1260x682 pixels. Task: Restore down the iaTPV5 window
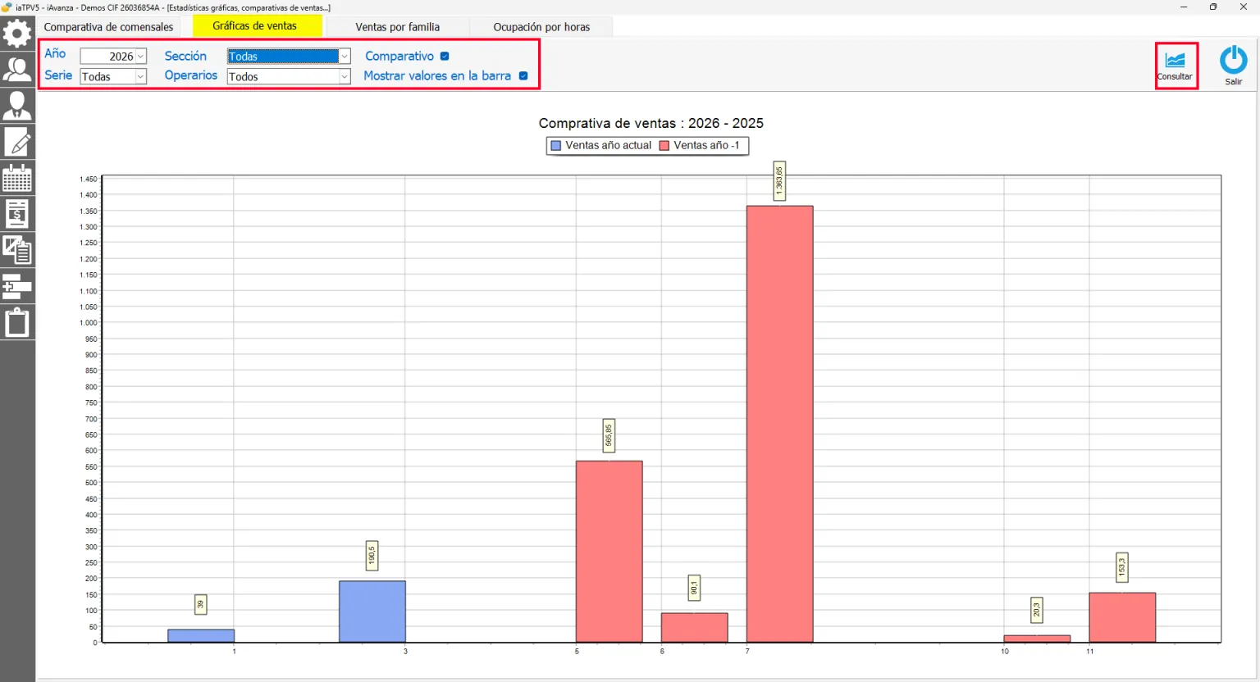[1213, 7]
